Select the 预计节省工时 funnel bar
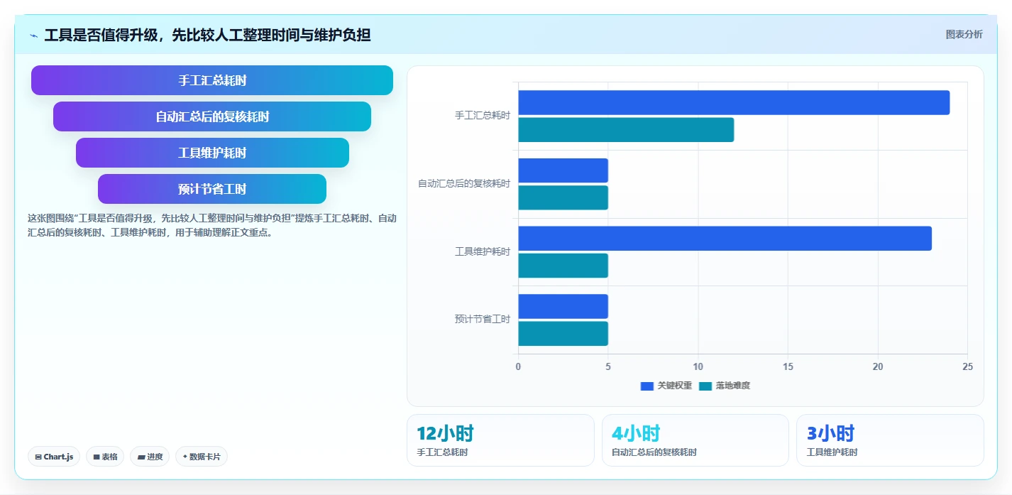1012x495 pixels. (x=212, y=189)
